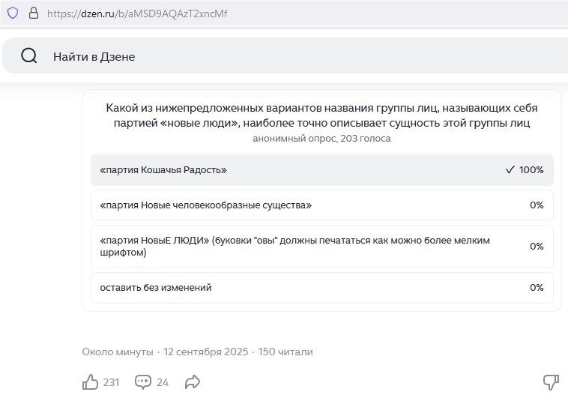Click the thumbs-down dislike icon
Viewport: 568px width, 395px height.
click(551, 382)
